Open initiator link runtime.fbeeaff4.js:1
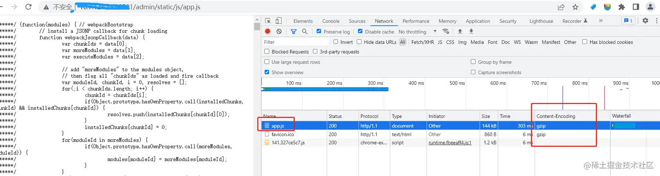Image resolution: width=660 pixels, height=176 pixels. (x=450, y=143)
